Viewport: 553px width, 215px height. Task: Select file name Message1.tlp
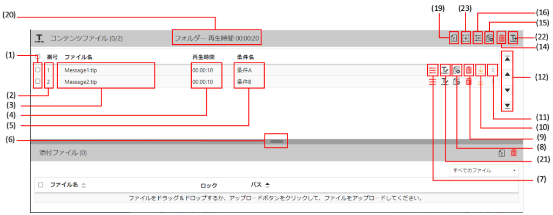click(80, 70)
